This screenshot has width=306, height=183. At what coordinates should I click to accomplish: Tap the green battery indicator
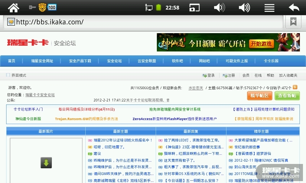coord(158,8)
